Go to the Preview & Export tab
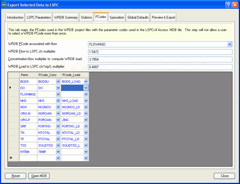The height and width of the screenshot is (184, 240). click(163, 17)
